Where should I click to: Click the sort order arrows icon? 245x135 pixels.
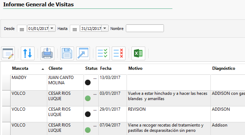point(27,54)
